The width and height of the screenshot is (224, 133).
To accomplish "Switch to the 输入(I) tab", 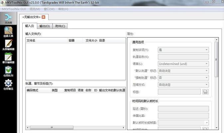I will (30, 26).
